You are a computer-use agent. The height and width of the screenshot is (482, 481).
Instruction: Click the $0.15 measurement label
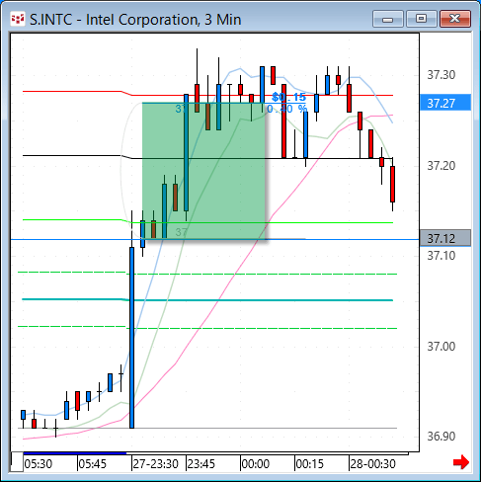click(288, 97)
